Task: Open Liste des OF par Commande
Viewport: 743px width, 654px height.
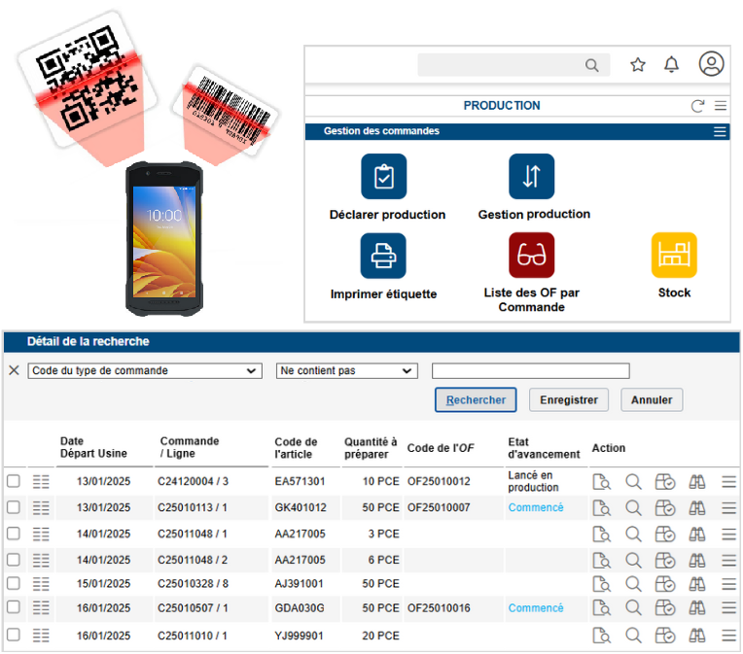Action: point(532,256)
